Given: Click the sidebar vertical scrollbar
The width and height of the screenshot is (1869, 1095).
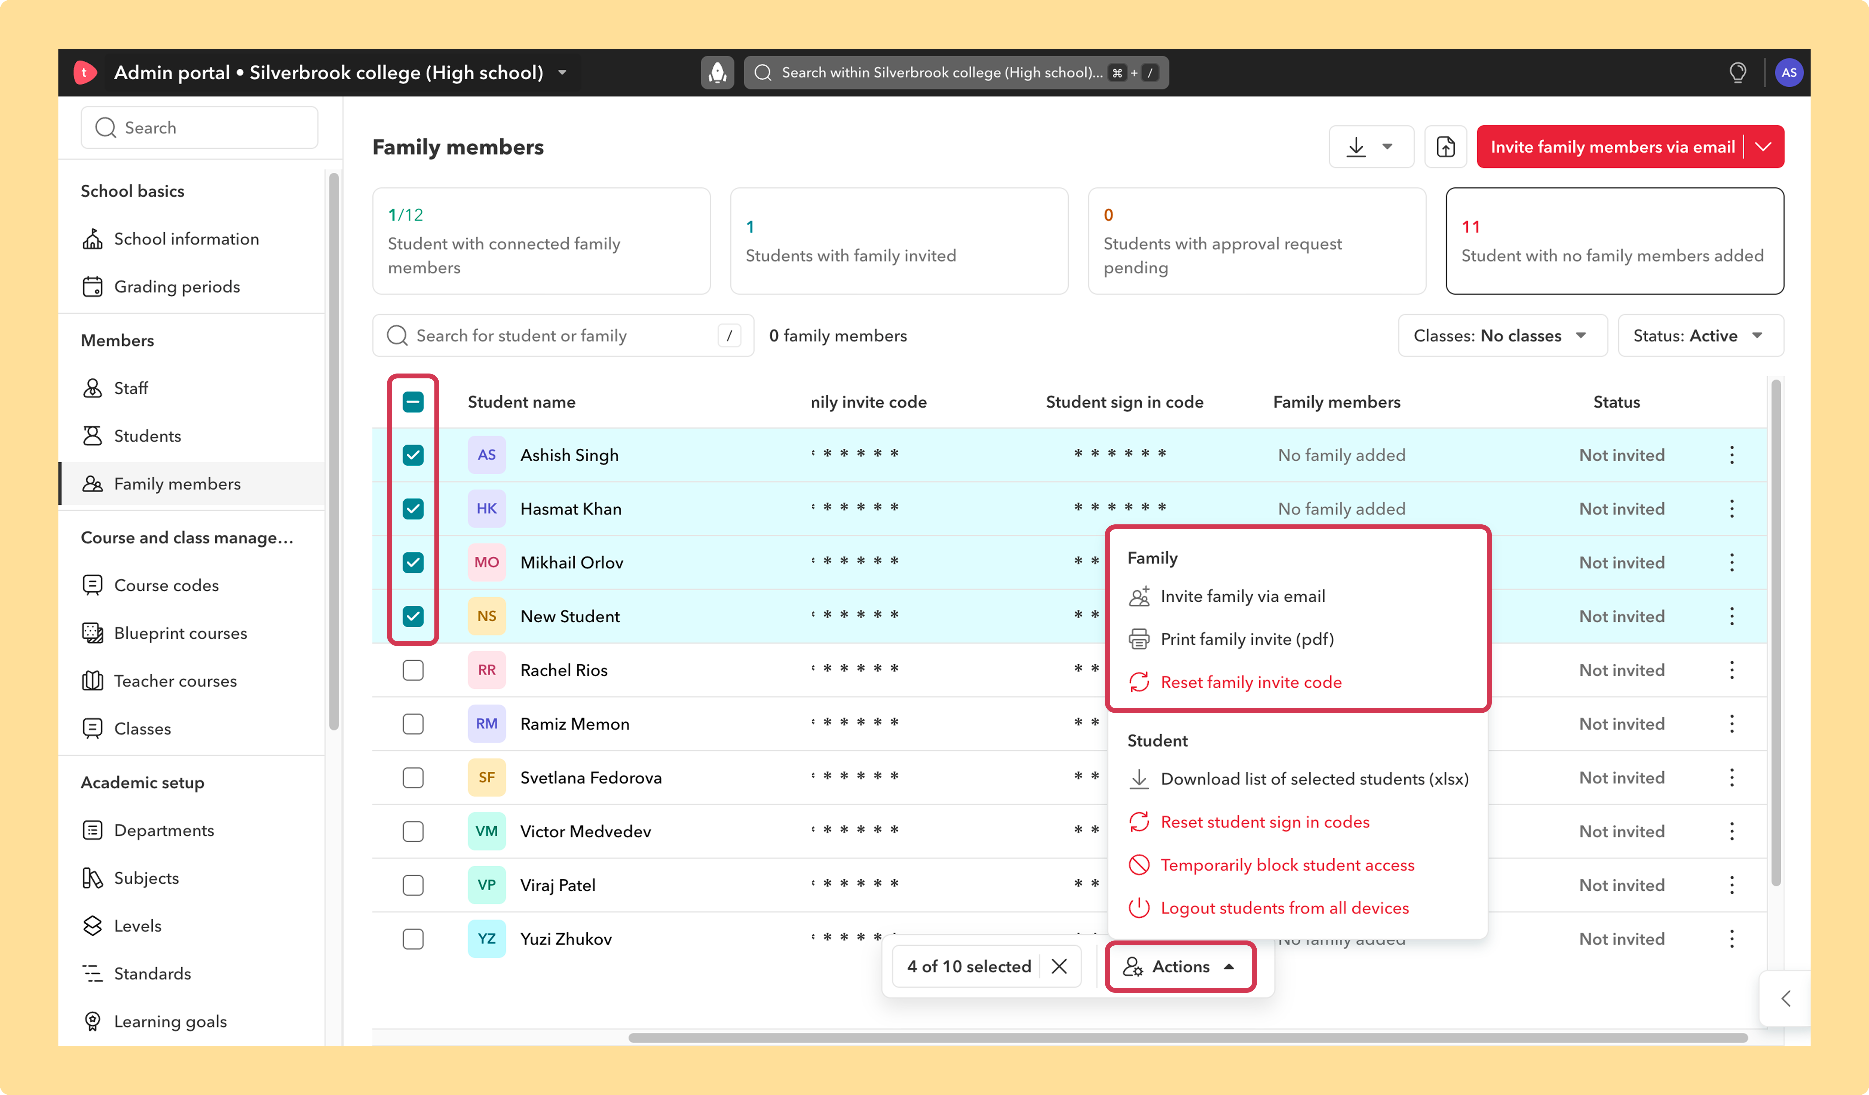Looking at the screenshot, I should 333,451.
